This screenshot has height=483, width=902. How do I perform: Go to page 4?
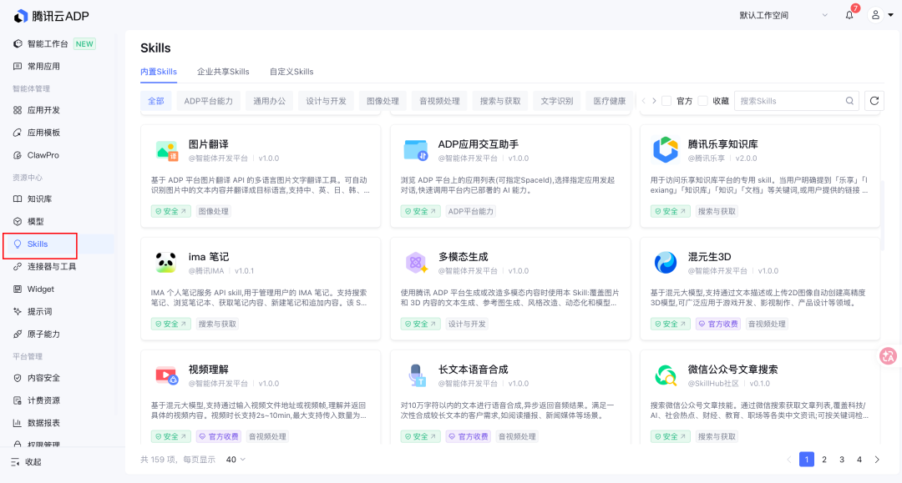pos(859,460)
